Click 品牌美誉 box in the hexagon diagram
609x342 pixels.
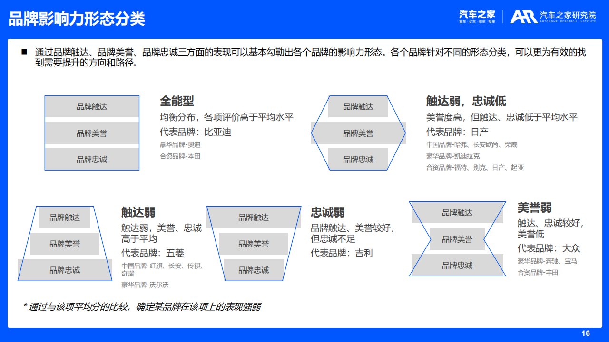pos(358,133)
